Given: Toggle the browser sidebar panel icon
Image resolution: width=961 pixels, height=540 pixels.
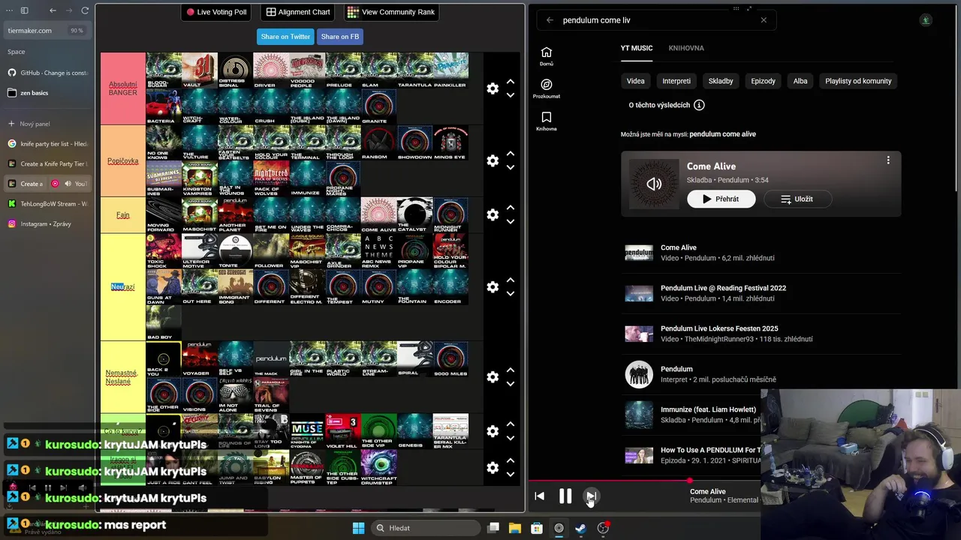Looking at the screenshot, I should click(x=24, y=10).
